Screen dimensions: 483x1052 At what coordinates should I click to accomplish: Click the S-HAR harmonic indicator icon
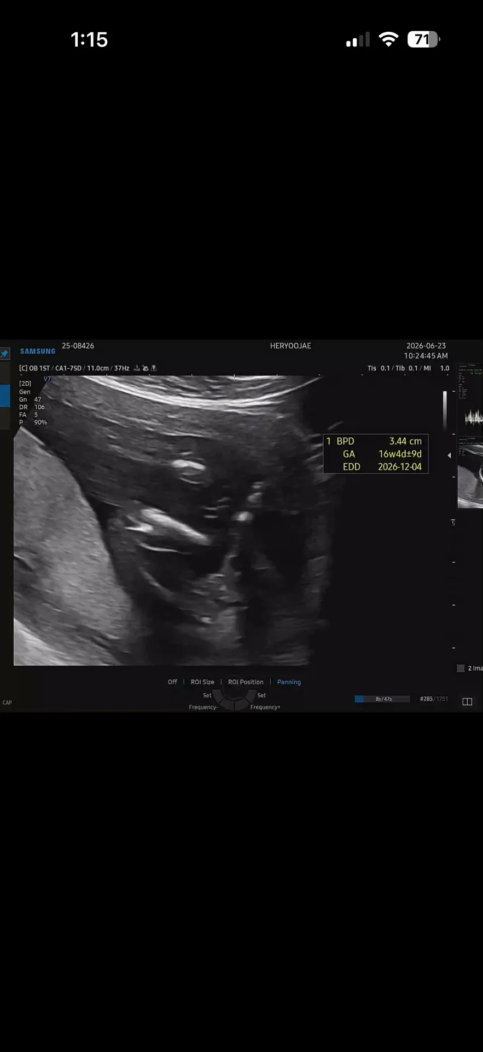coord(137,368)
